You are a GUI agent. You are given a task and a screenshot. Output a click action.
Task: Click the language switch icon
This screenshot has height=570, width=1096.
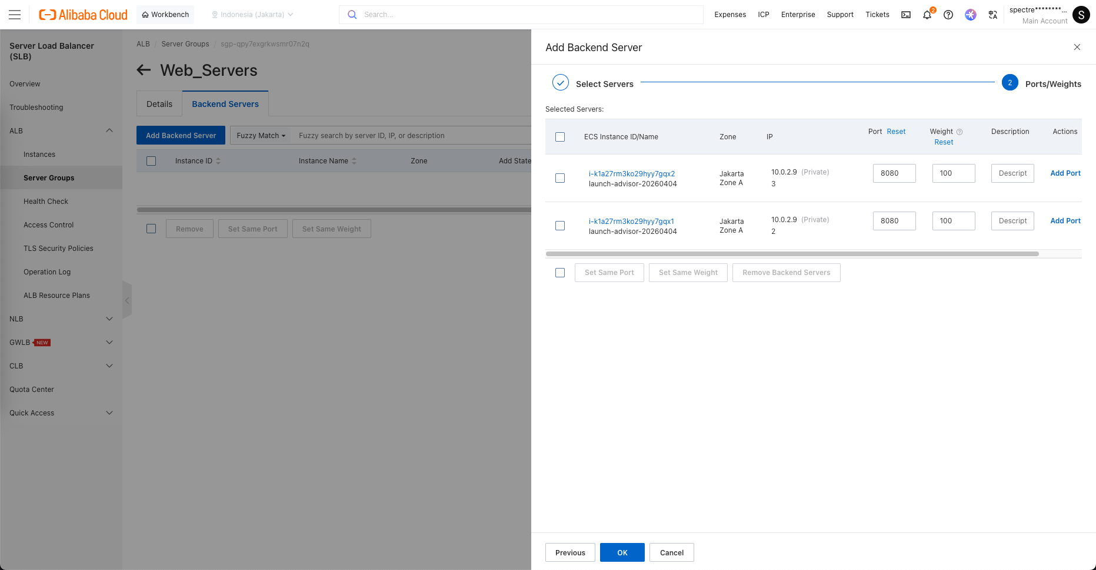pyautogui.click(x=993, y=15)
